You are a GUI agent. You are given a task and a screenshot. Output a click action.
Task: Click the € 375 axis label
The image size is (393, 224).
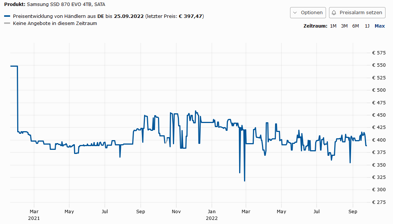379,152
